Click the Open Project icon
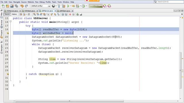 click(12, 6)
